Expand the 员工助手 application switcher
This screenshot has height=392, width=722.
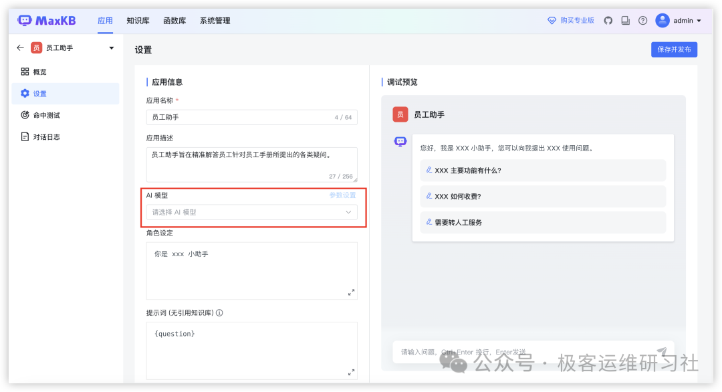[112, 48]
